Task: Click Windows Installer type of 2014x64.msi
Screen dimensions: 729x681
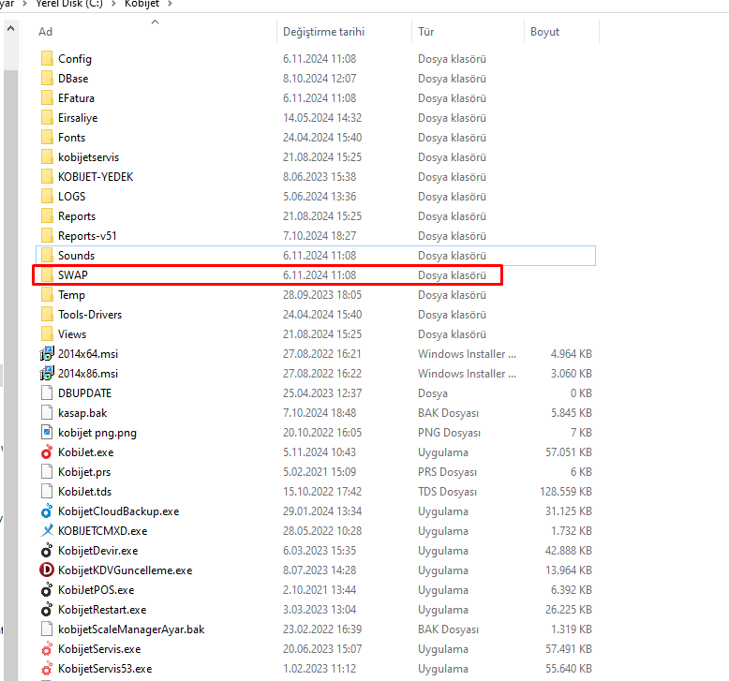Action: pyautogui.click(x=467, y=354)
